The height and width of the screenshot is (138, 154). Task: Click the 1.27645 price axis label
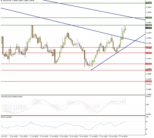pos(149,38)
